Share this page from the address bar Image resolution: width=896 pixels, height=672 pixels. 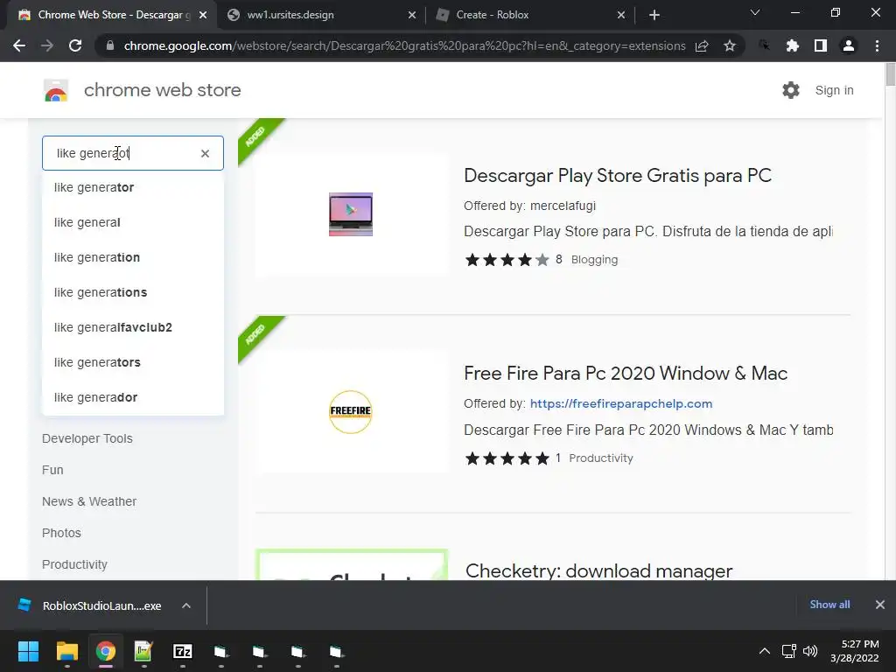pos(702,45)
